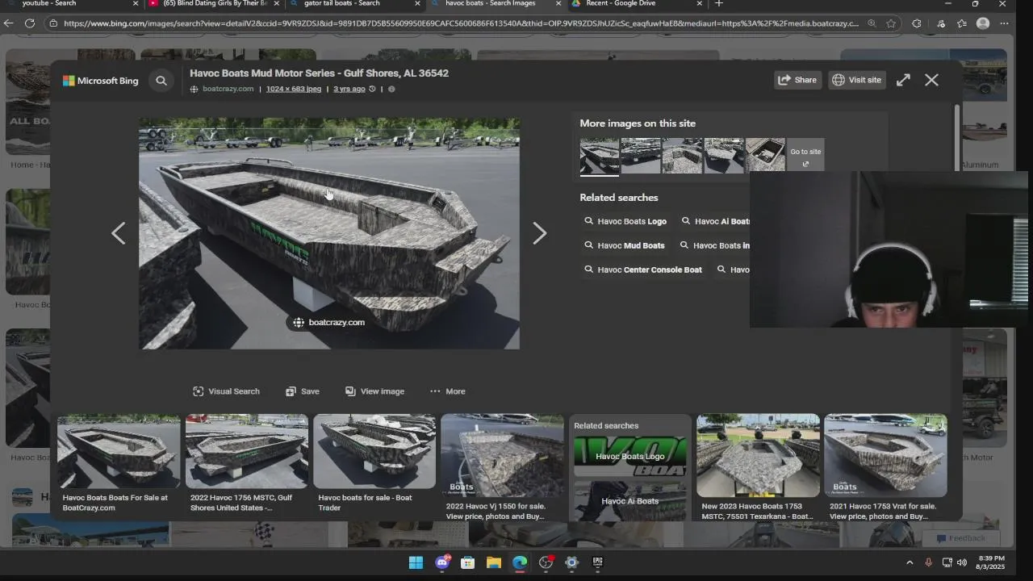The width and height of the screenshot is (1033, 581).
Task: Refresh the page
Action: (x=30, y=23)
